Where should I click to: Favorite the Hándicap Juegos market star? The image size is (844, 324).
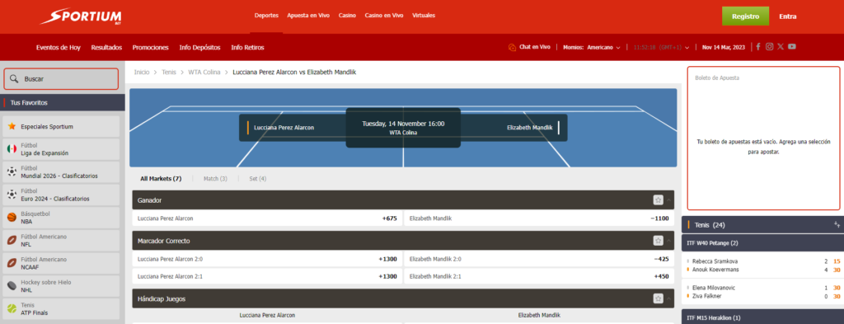pyautogui.click(x=658, y=298)
